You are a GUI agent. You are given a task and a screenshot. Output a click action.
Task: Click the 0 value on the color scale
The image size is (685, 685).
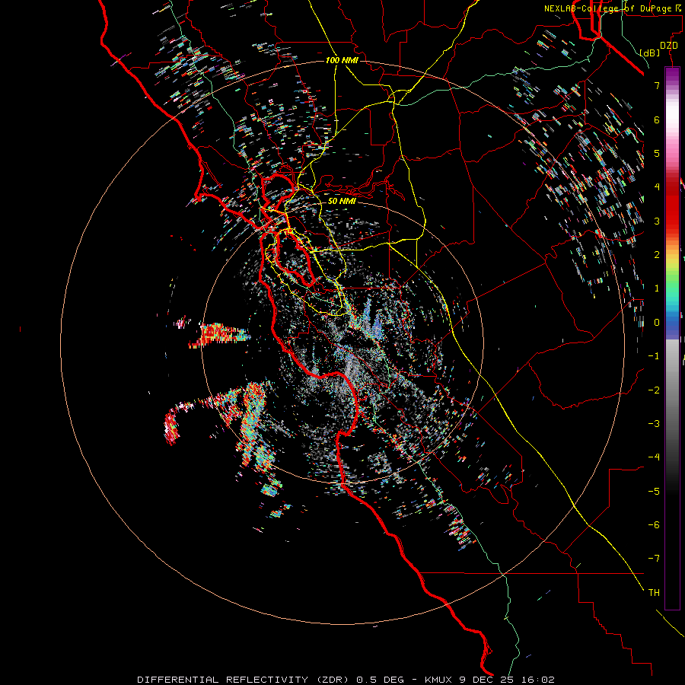pyautogui.click(x=657, y=323)
